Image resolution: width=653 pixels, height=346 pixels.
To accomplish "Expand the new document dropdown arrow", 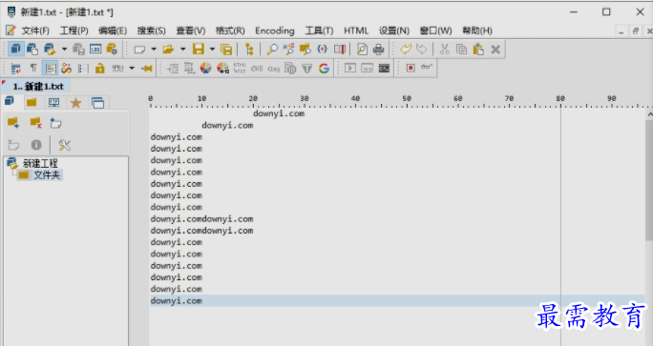I will [154, 49].
